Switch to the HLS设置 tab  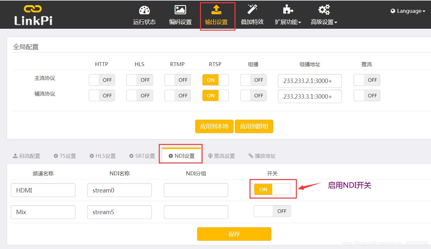coord(103,156)
